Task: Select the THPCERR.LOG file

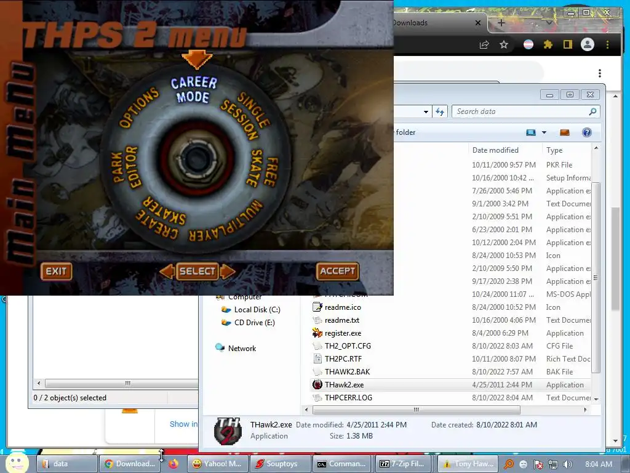Action: (x=342, y=398)
